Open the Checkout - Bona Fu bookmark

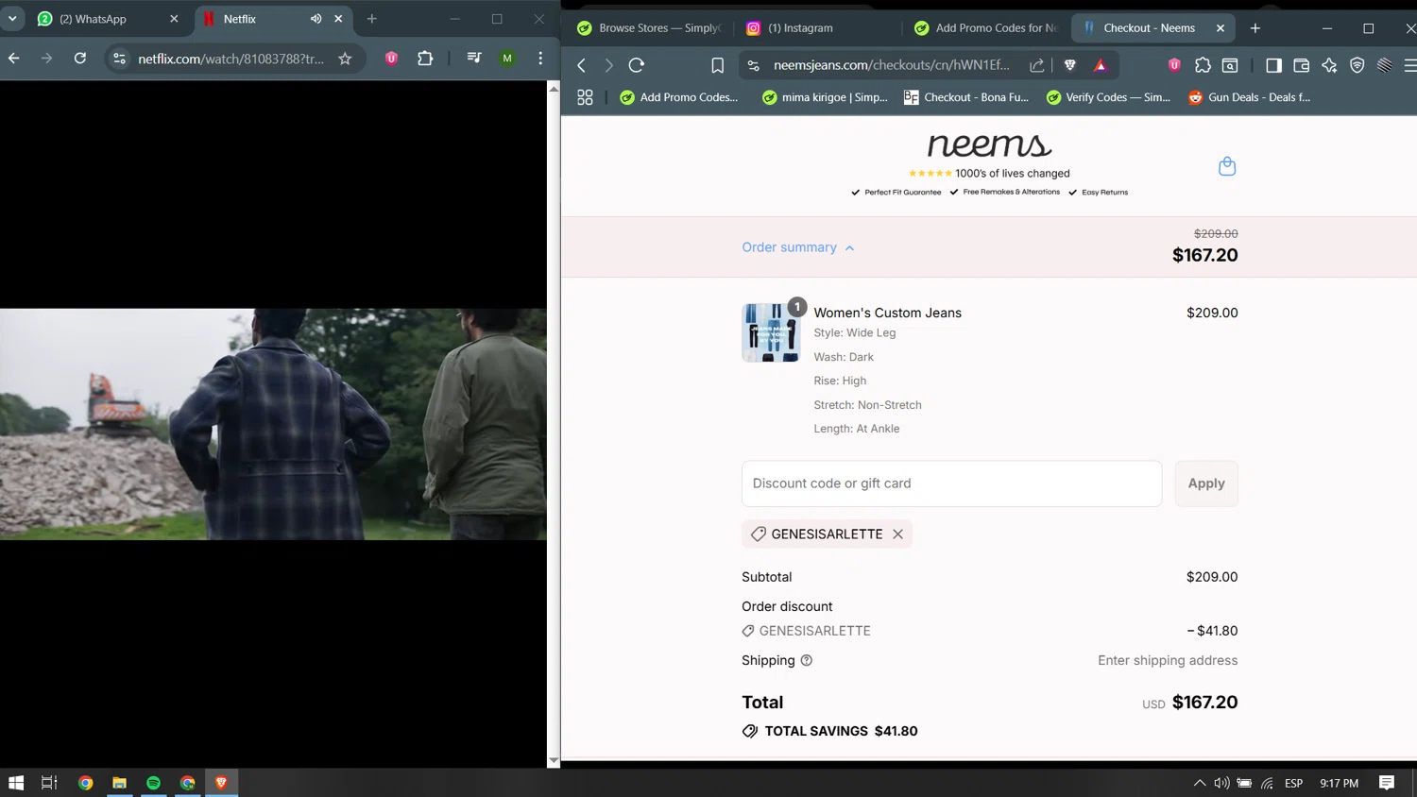(x=966, y=97)
